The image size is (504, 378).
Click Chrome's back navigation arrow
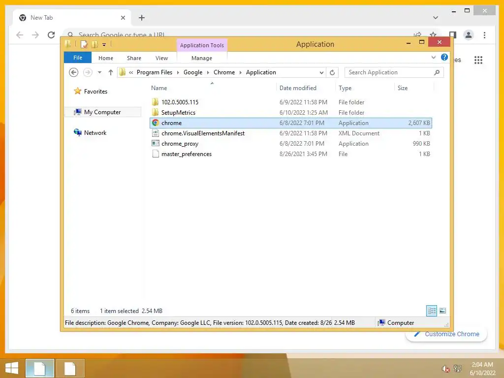20,35
